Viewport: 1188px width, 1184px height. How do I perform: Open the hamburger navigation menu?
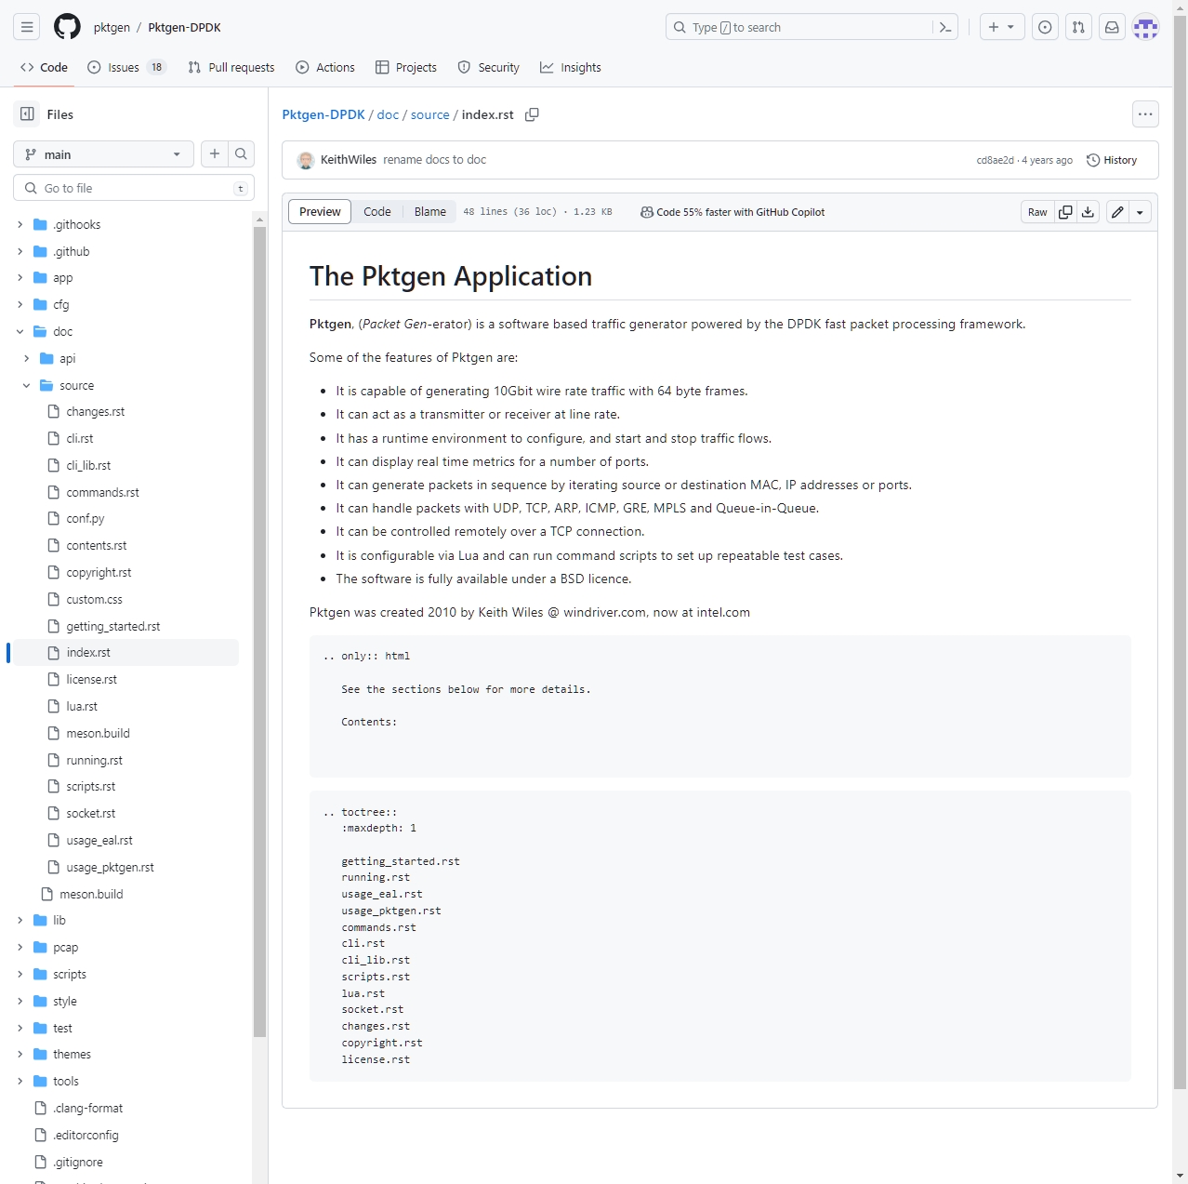tap(27, 27)
